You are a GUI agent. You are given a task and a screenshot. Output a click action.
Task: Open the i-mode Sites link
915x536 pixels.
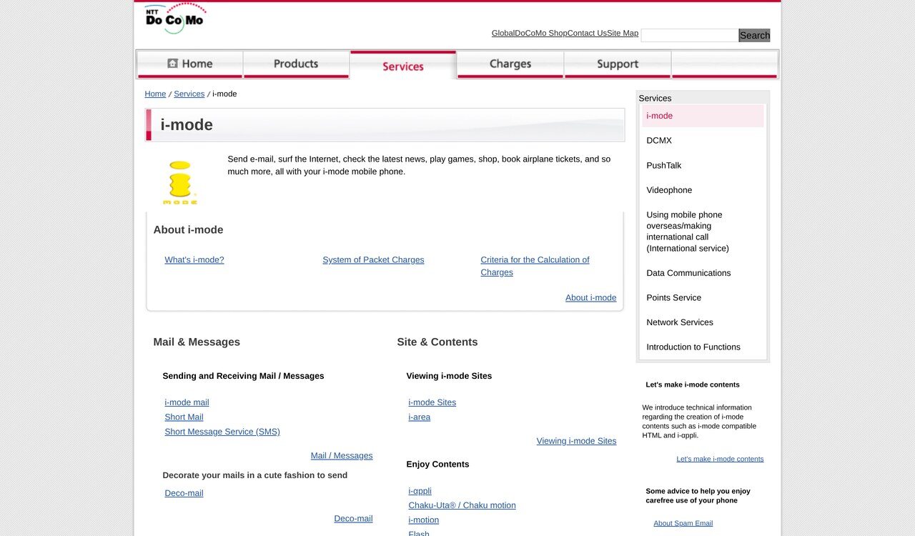pos(432,402)
